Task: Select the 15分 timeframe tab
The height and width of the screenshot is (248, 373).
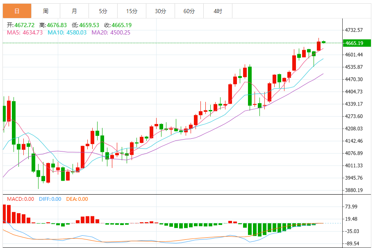Action: [132, 11]
